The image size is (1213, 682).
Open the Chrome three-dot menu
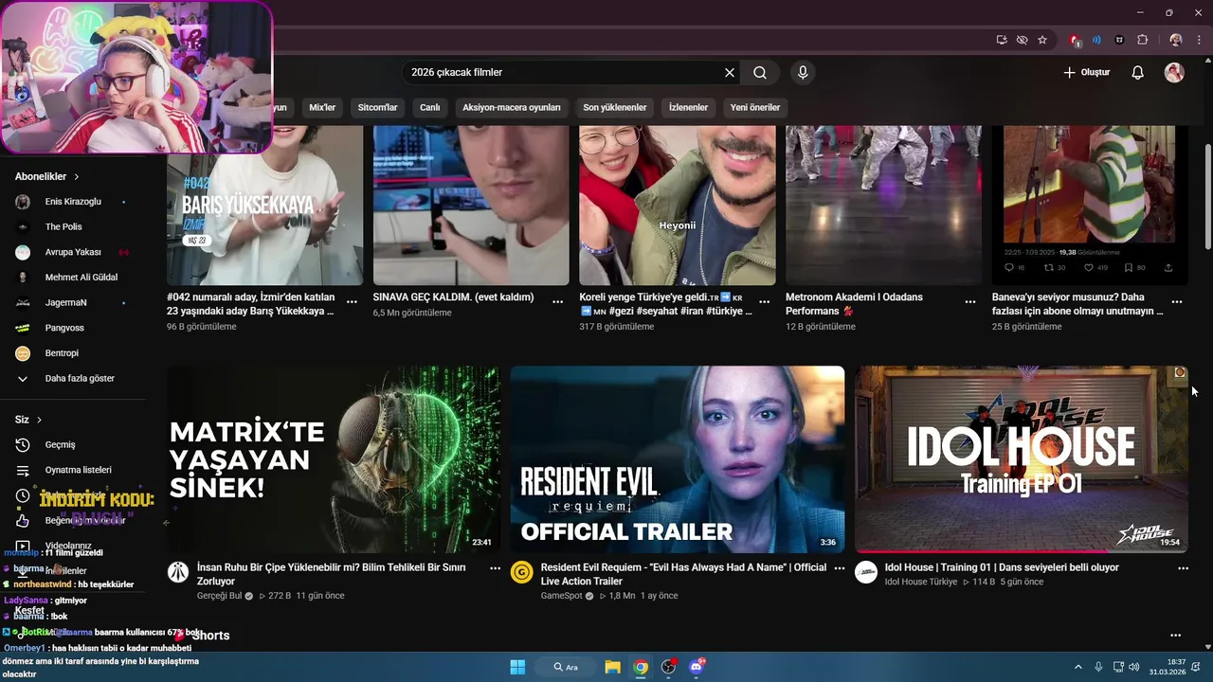1198,40
